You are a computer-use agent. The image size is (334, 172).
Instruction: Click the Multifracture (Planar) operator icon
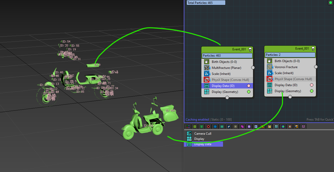tap(207, 68)
